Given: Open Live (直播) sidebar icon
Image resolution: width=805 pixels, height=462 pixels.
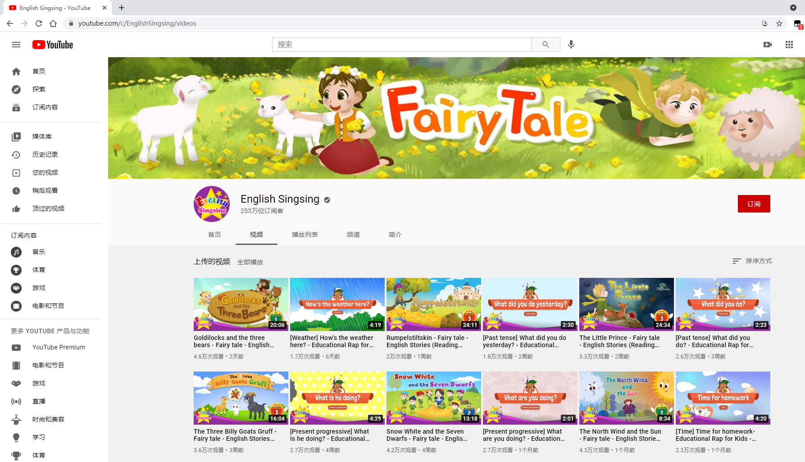Looking at the screenshot, I should pyautogui.click(x=16, y=401).
